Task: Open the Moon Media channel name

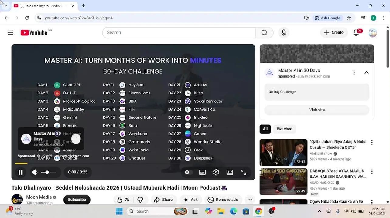Action: (39, 197)
